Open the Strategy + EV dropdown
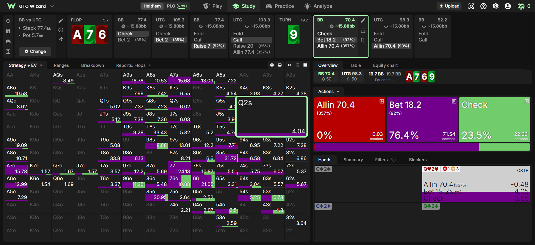This screenshot has width=535, height=245. pyautogui.click(x=26, y=65)
